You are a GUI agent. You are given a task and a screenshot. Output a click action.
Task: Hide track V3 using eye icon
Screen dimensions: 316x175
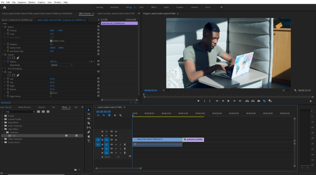pos(116,131)
